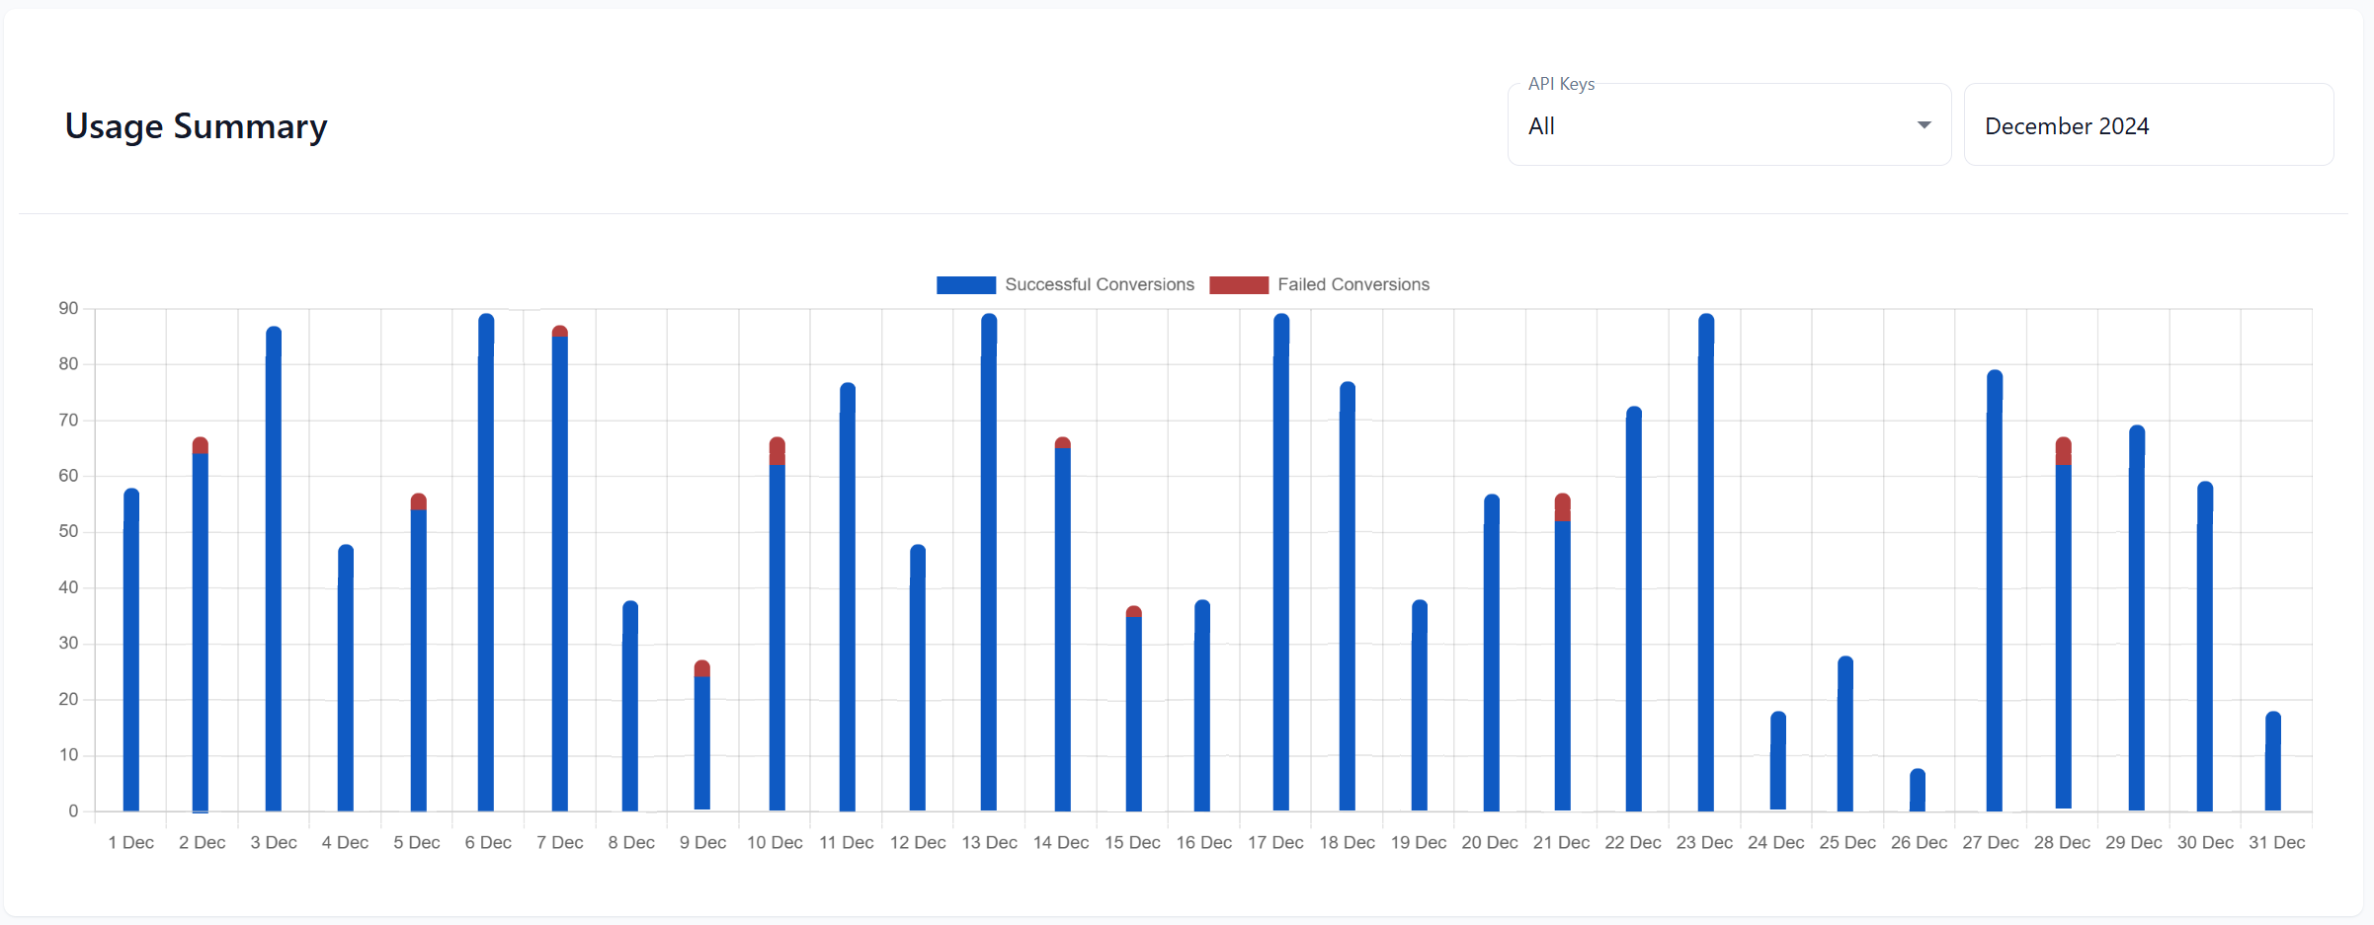Toggle Failed Conversions legend swatch
The height and width of the screenshot is (925, 2374).
pos(1239,285)
